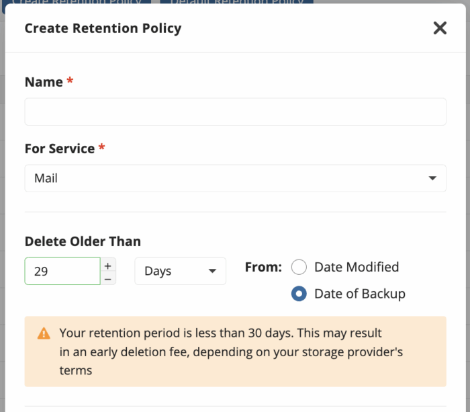Click the number field showing 29
Viewport: 470px width, 412px height.
point(62,271)
